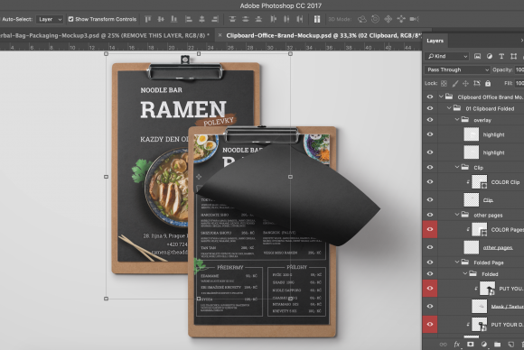Screen dimensions: 524x350
Task: Click Align horizontal centers icon
Action: click(201, 19)
